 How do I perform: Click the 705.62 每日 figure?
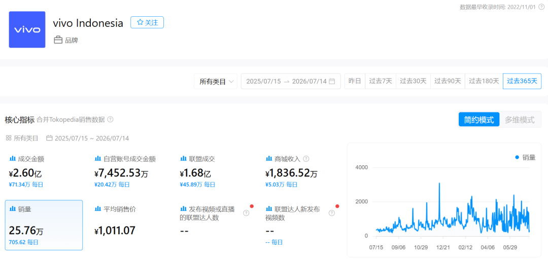[24, 242]
